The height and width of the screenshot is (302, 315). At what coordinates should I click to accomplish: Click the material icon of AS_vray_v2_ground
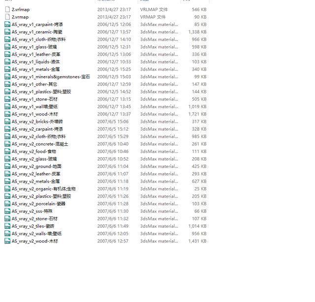click(x=7, y=166)
